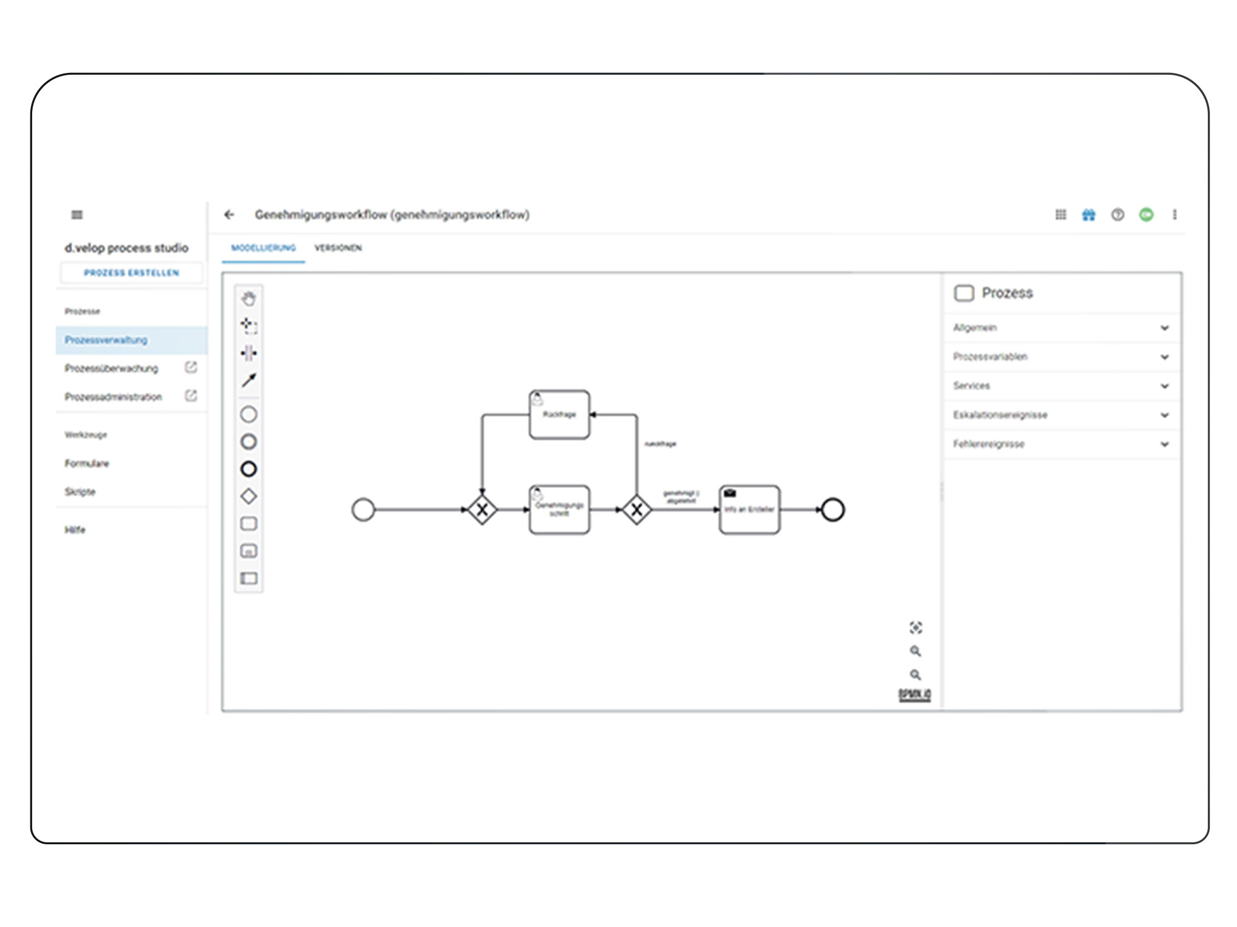The image size is (1237, 927).
Task: Open the help question mark icon
Action: (x=1118, y=214)
